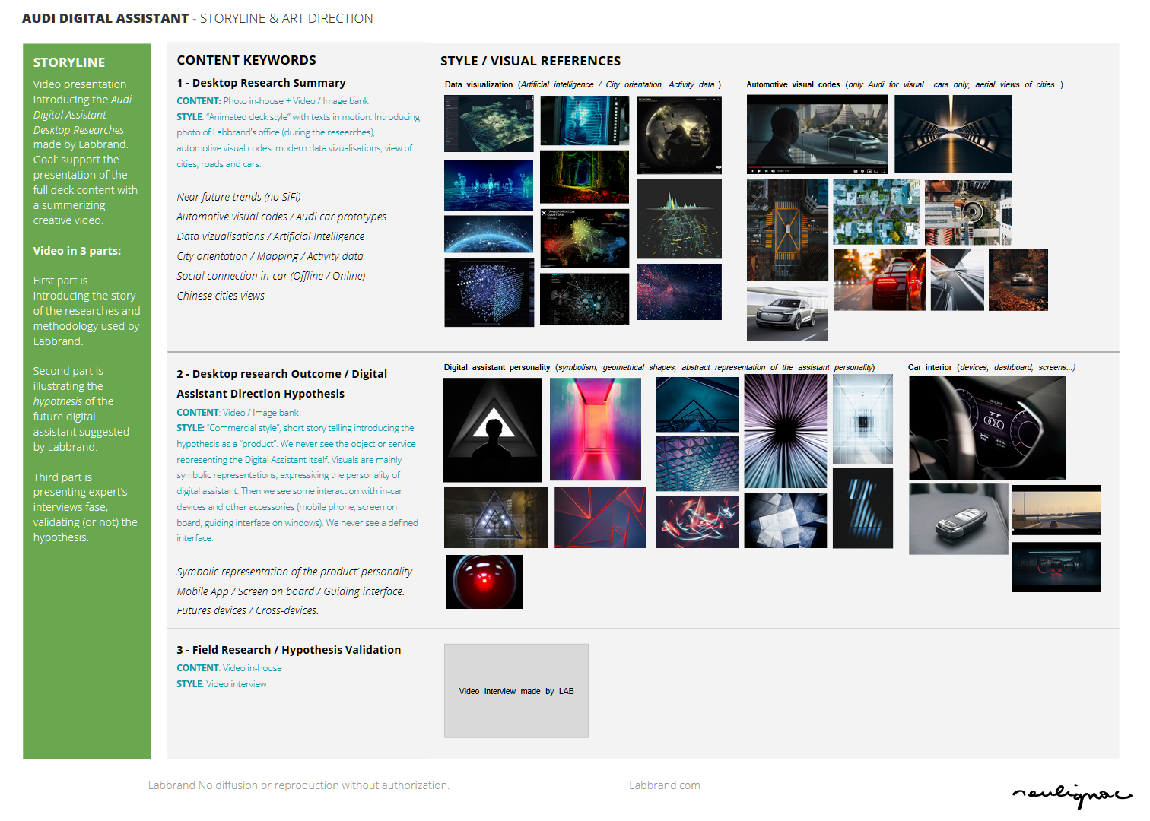Screen dimensions: 1150x821
Task: Select 'CONTENT: Video in-house' line in section 3
Action: point(229,668)
